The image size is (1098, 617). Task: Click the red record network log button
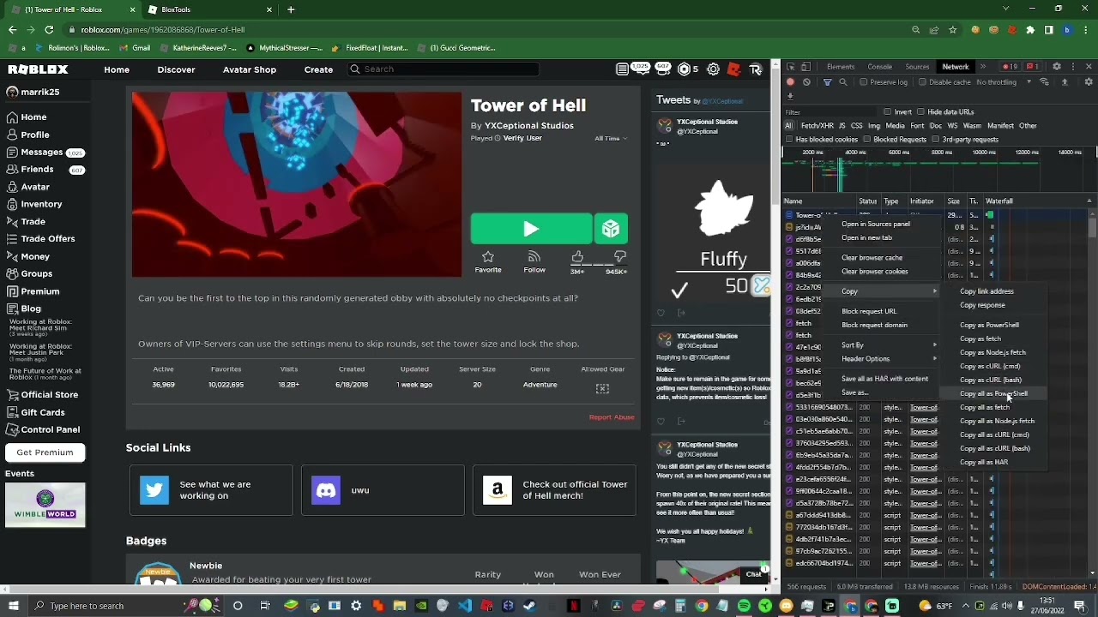[791, 82]
